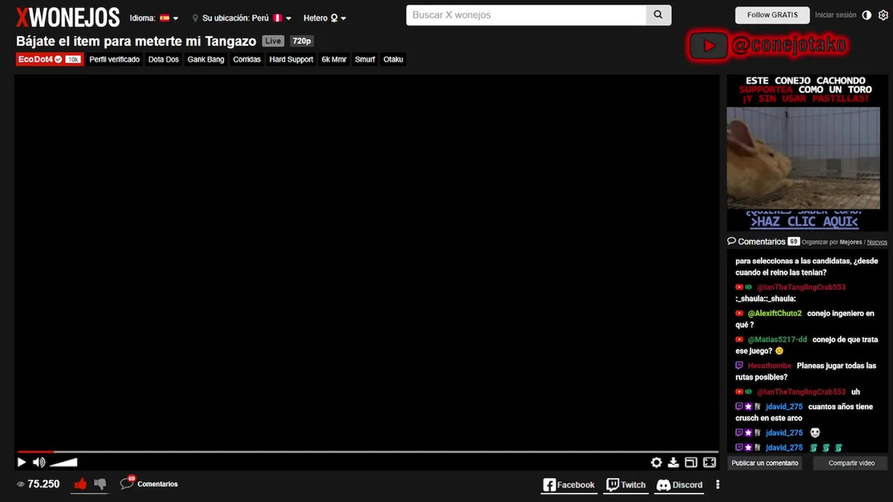The width and height of the screenshot is (893, 502).
Task: Like the video with thumbs up
Action: click(80, 483)
